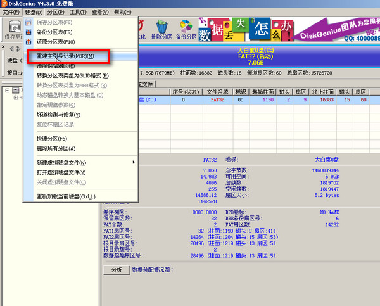The width and height of the screenshot is (380, 306).
Task: Click start cylinder value 1190
Action: tap(268, 99)
